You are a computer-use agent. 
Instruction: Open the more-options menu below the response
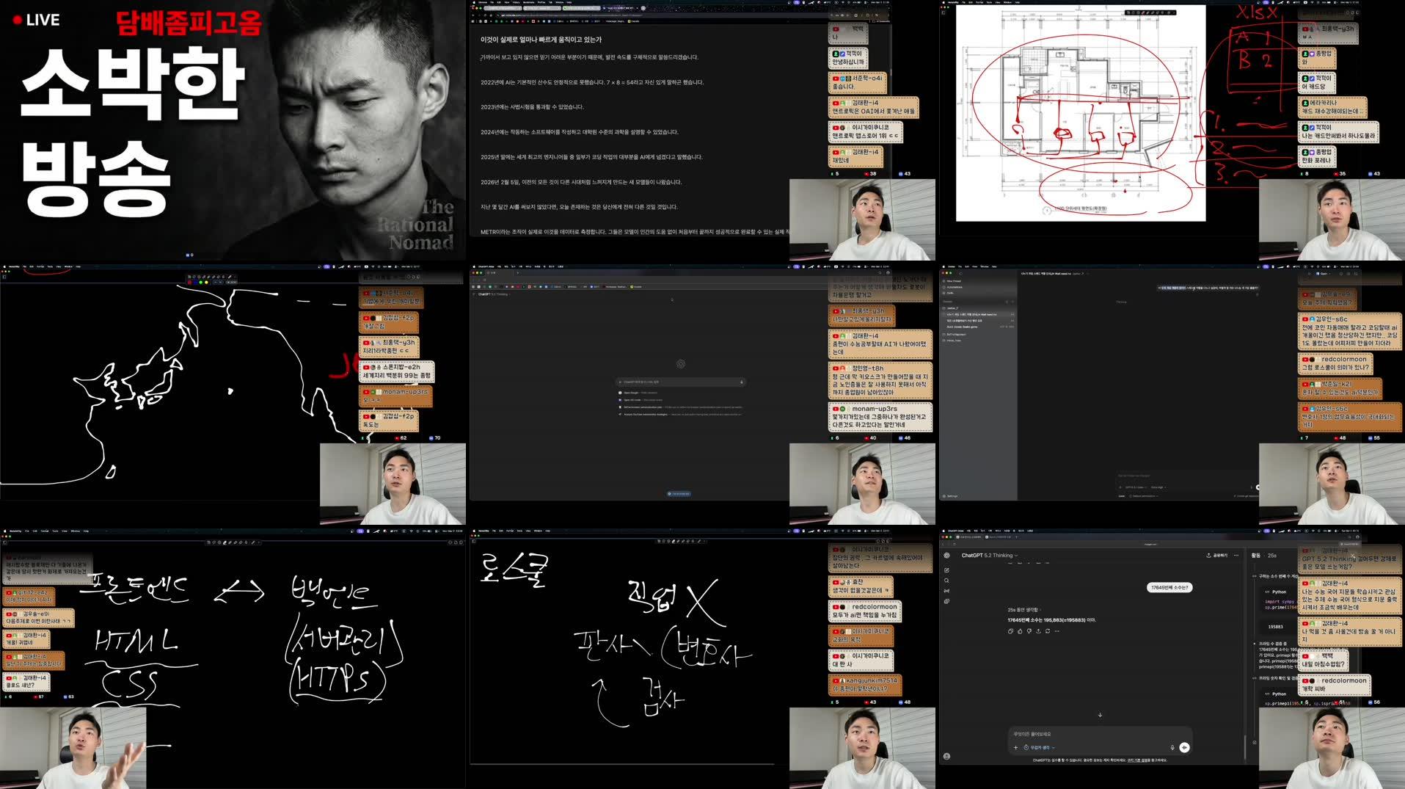pyautogui.click(x=1057, y=631)
